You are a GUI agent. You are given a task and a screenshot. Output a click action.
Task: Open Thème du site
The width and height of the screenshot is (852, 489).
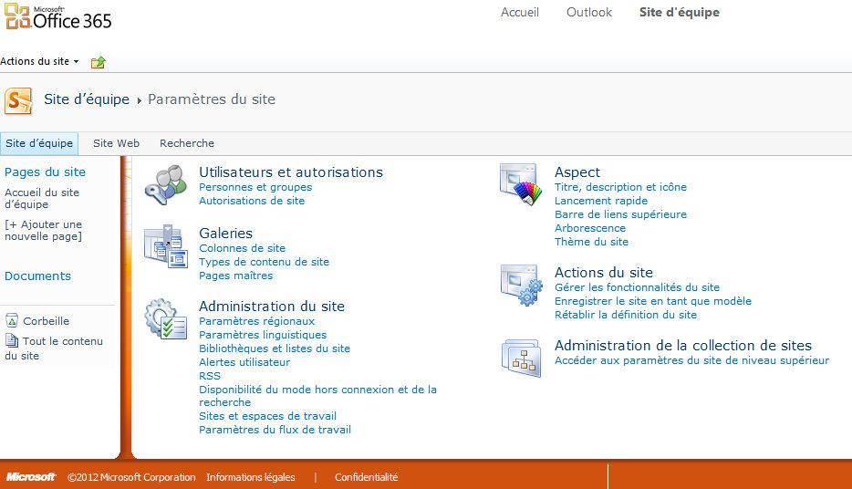(x=591, y=242)
